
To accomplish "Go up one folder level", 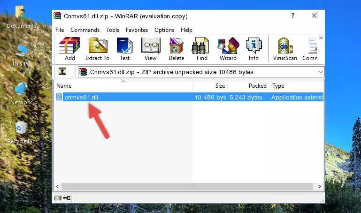I will pos(62,71).
